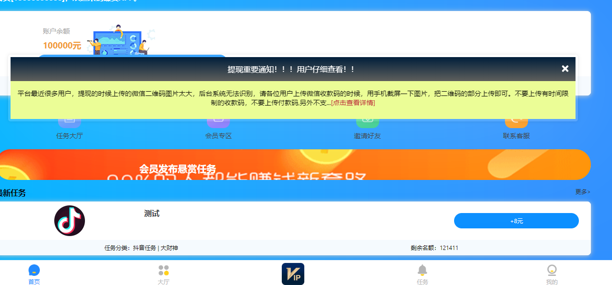Close the withdrawal notice popup
The width and height of the screenshot is (612, 285).
coord(565,69)
